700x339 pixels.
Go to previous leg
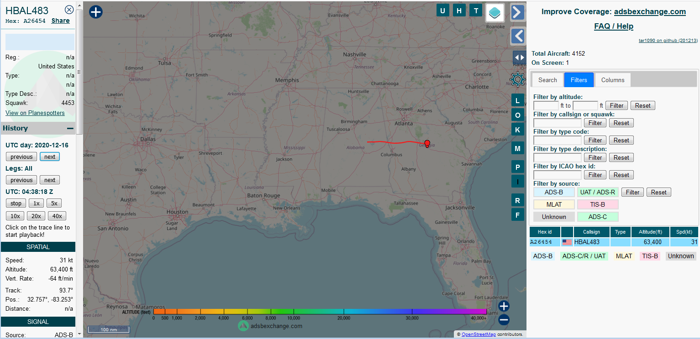(21, 180)
